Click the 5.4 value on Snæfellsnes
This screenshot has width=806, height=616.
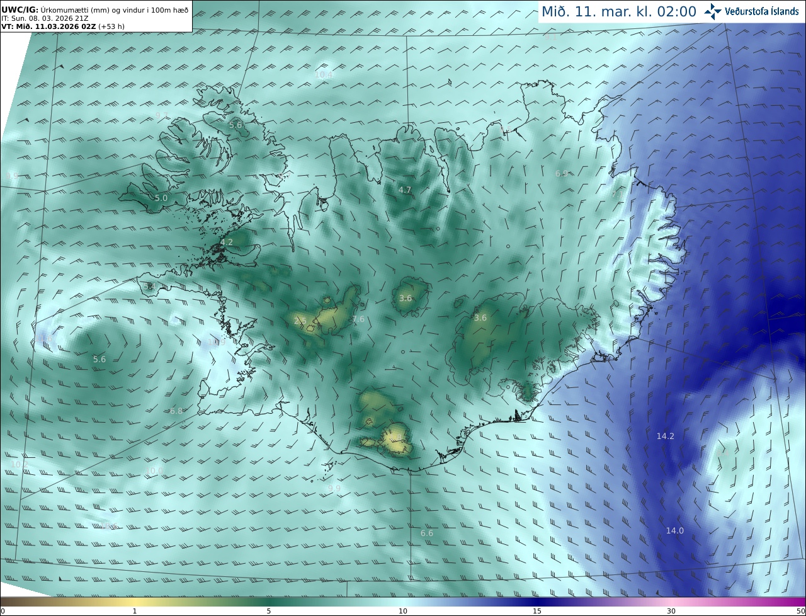tap(149, 287)
